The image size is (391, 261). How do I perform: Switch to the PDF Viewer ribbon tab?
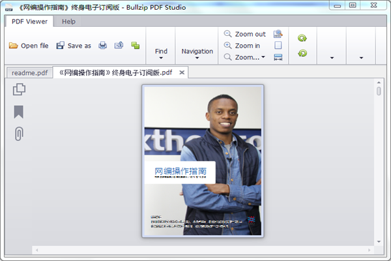[x=29, y=22]
